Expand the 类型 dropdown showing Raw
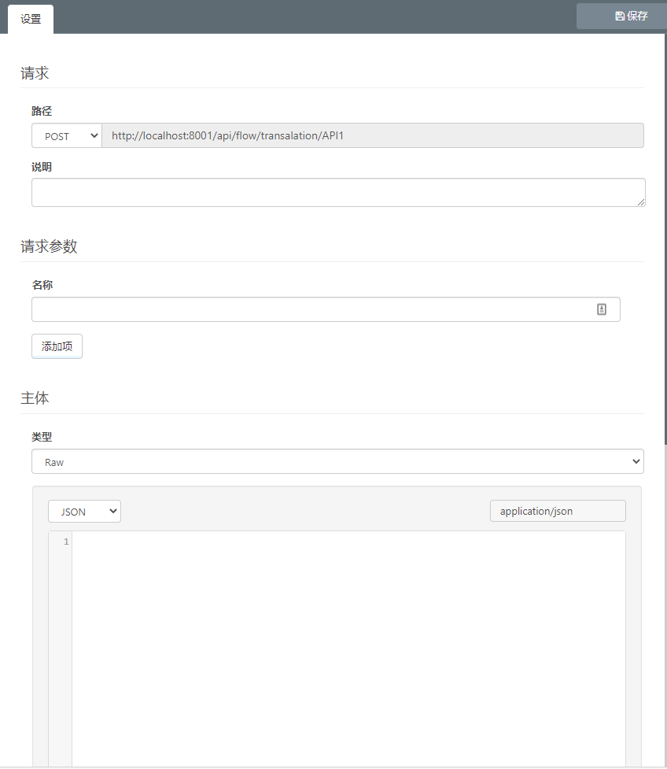The width and height of the screenshot is (667, 769). 337,462
